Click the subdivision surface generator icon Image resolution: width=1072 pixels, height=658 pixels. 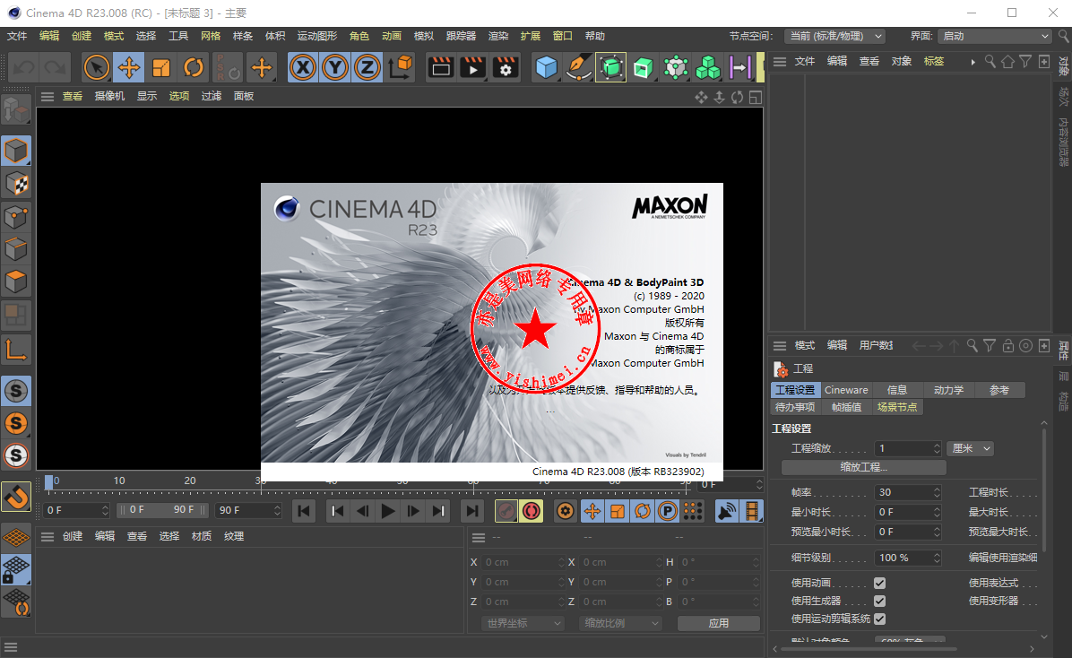point(610,68)
